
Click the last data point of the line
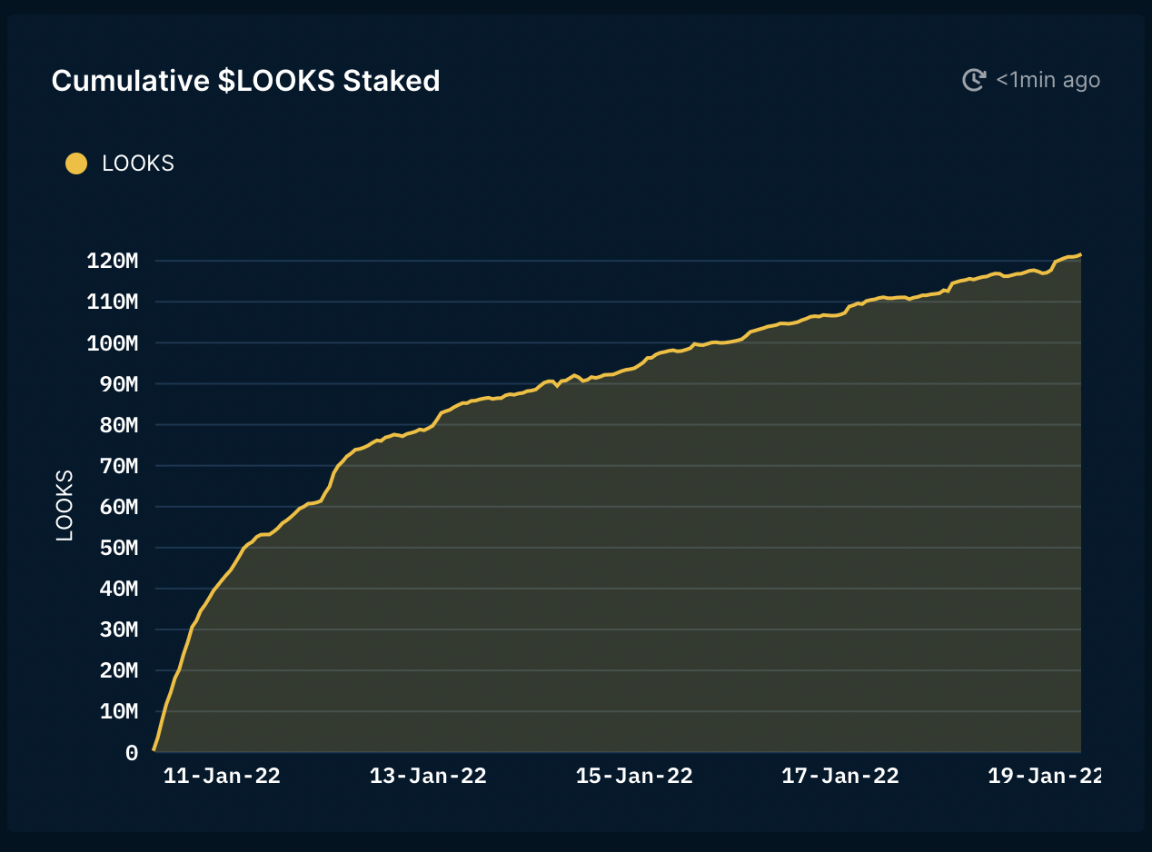1080,255
